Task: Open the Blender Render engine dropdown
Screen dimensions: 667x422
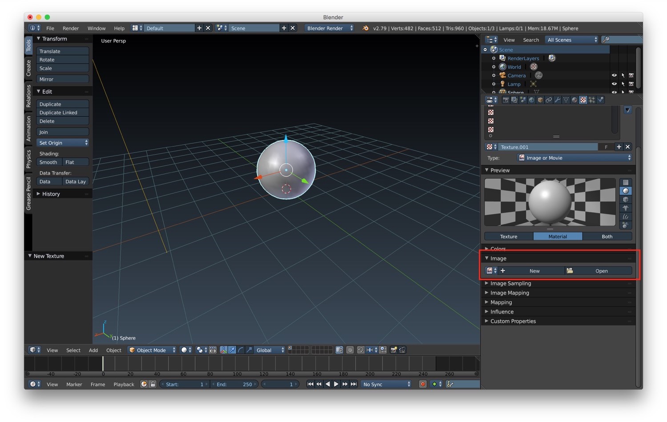Action: 329,28
